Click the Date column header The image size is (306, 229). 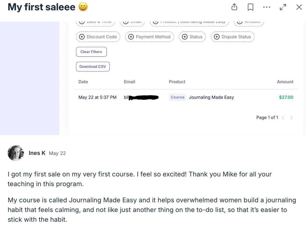(x=83, y=82)
